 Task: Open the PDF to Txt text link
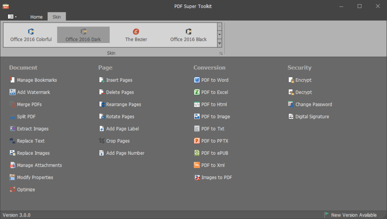pyautogui.click(x=213, y=129)
